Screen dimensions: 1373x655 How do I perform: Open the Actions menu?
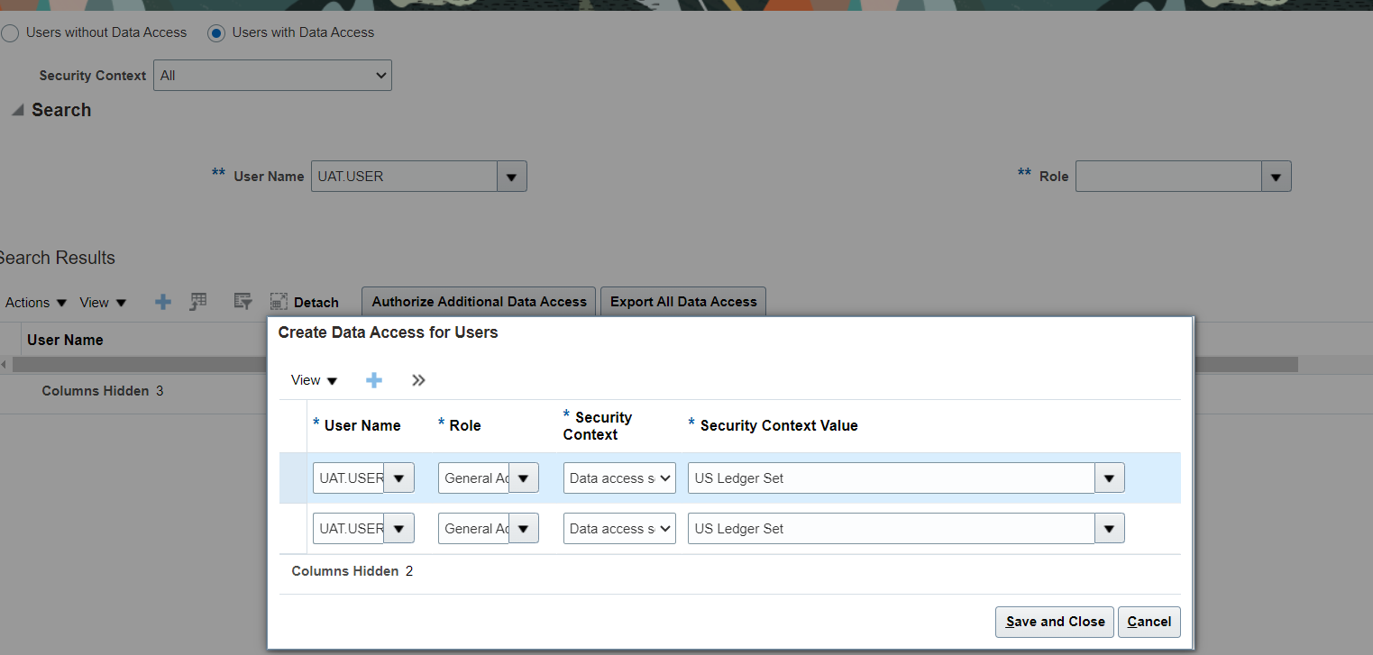36,303
